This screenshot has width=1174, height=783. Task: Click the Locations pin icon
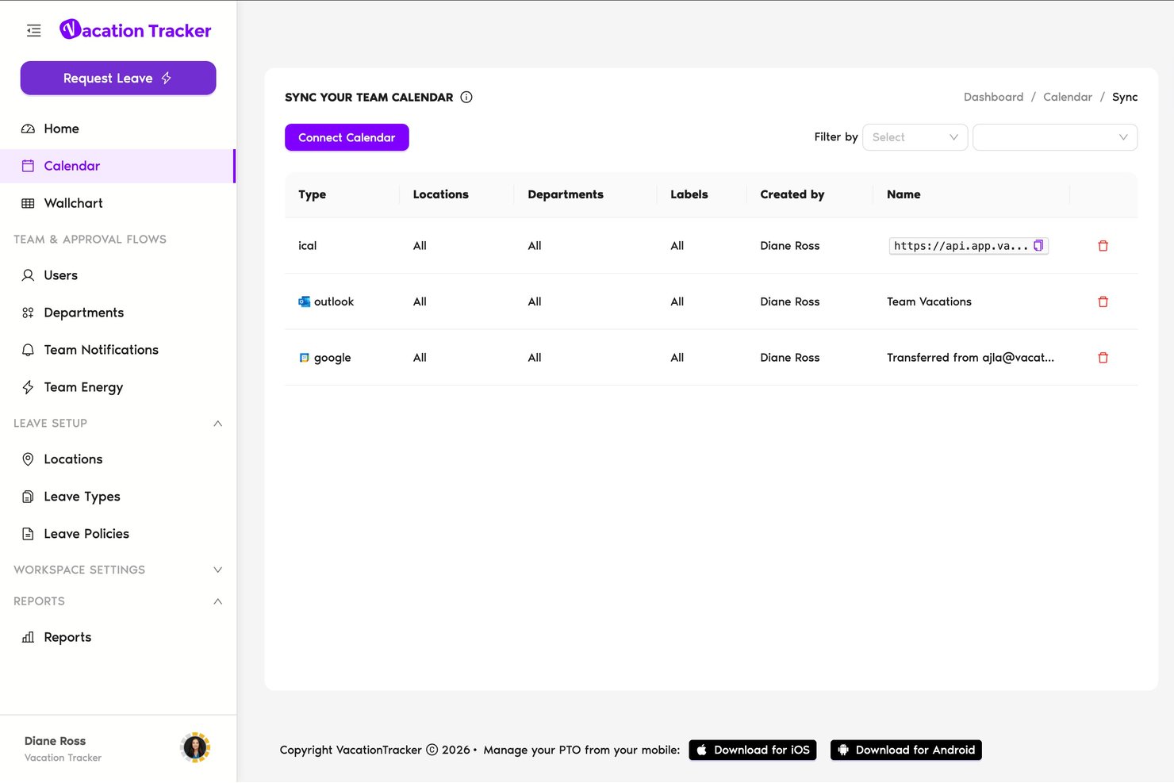click(x=28, y=459)
